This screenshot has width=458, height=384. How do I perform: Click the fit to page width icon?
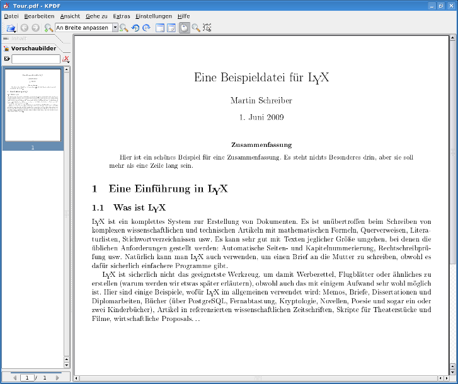coord(160,28)
